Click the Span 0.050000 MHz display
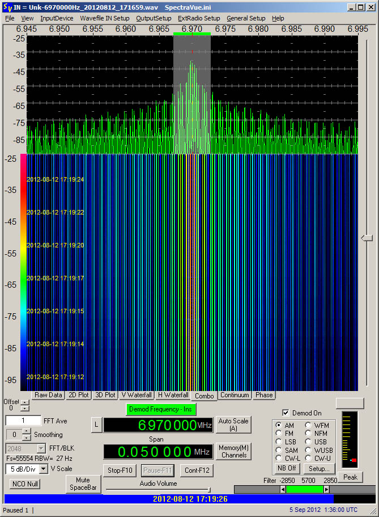379x517 pixels. 158,452
